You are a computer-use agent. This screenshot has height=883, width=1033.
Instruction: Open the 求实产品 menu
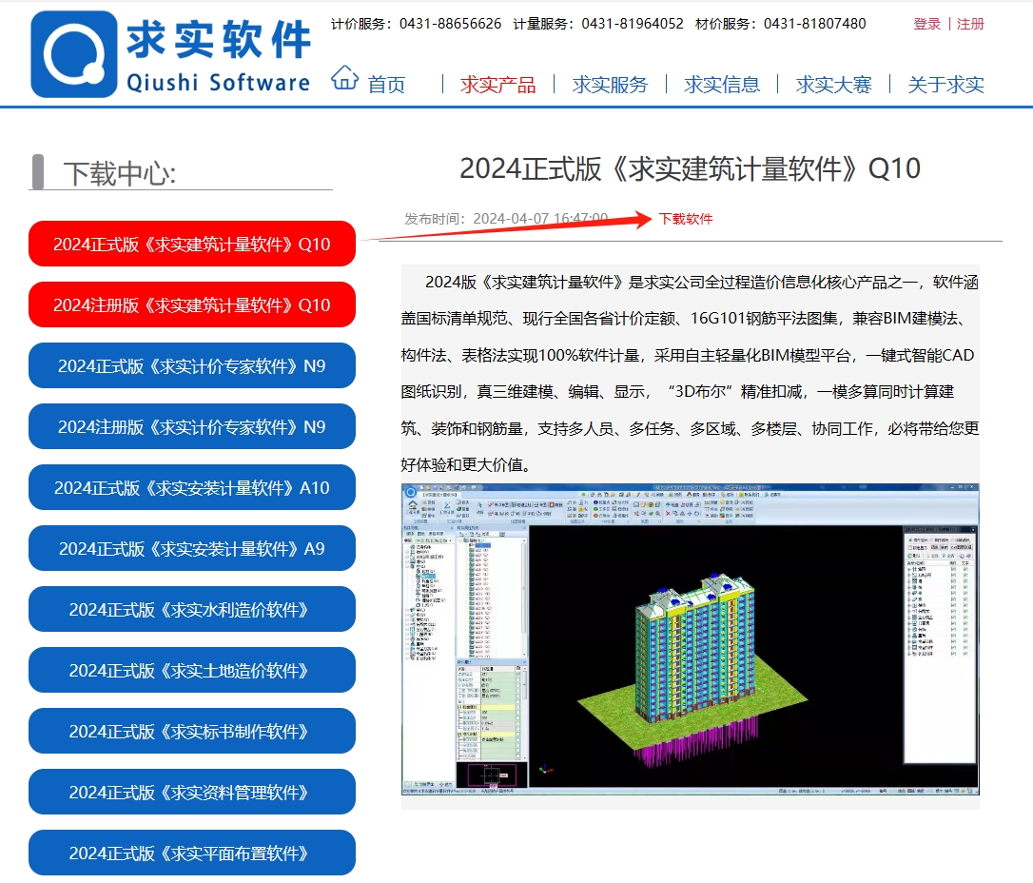tap(498, 85)
